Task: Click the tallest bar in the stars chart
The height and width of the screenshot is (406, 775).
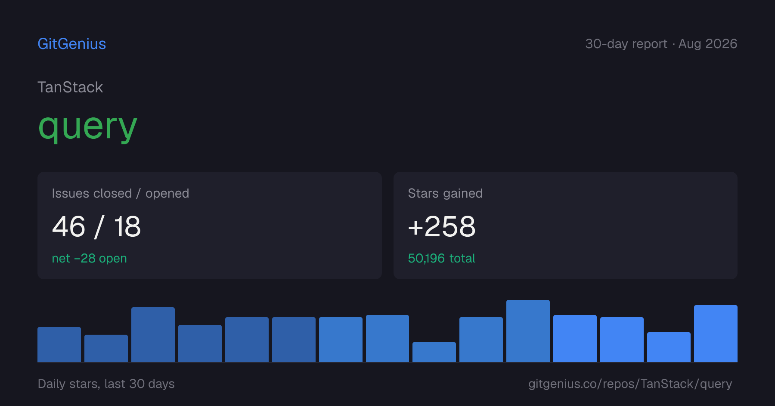Action: click(528, 331)
